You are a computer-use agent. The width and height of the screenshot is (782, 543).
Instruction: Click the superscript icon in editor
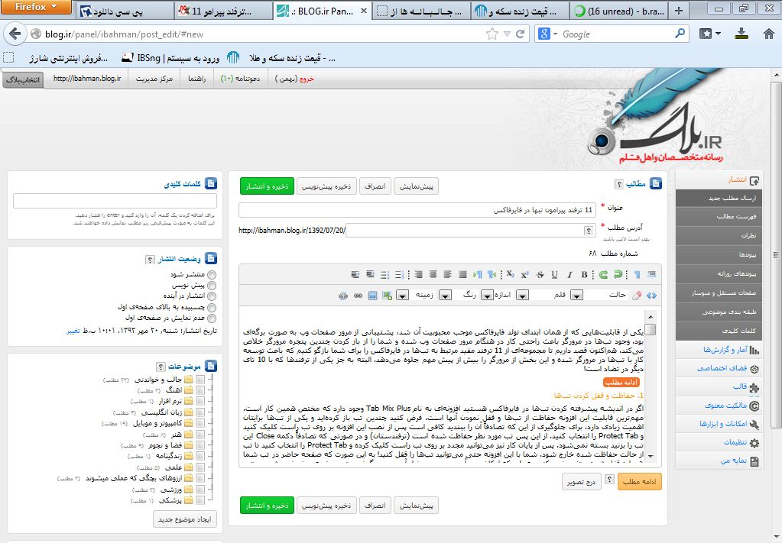tap(524, 275)
